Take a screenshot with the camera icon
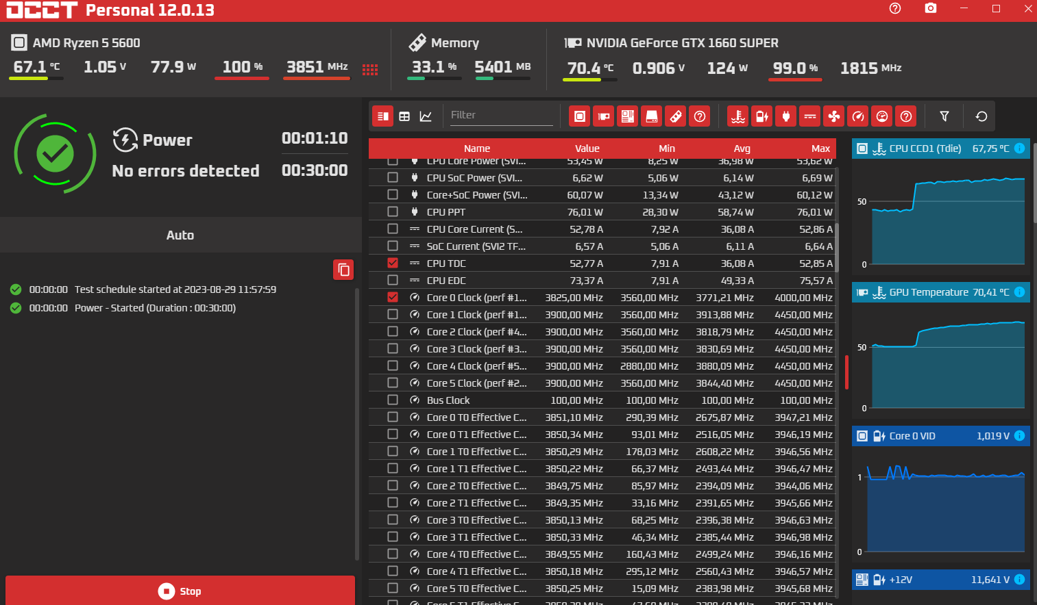The height and width of the screenshot is (605, 1037). click(930, 8)
